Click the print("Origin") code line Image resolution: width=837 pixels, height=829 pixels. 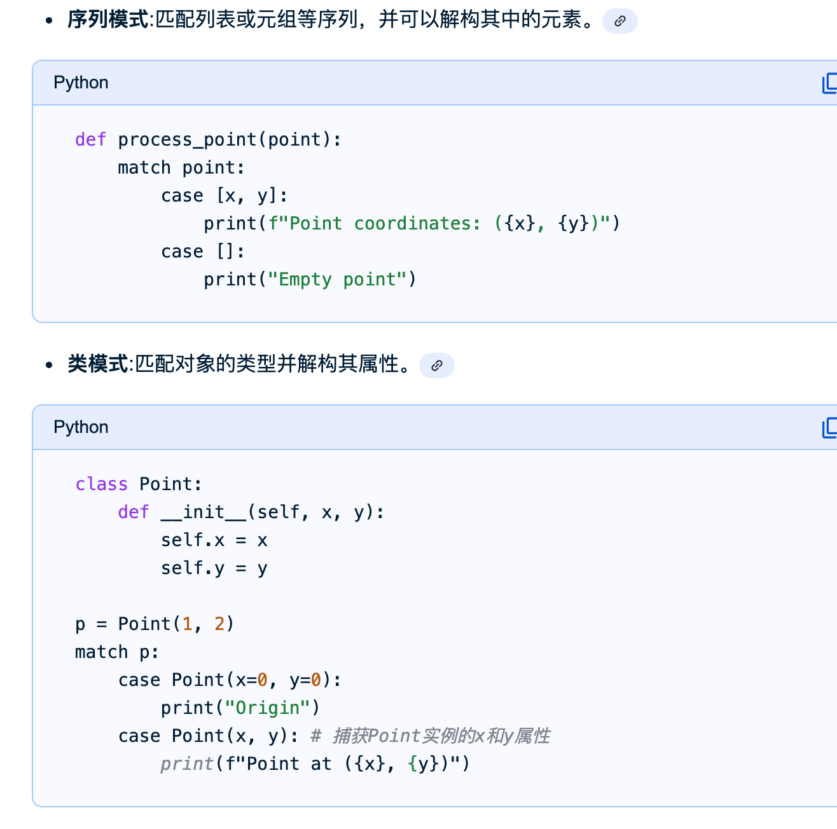(x=240, y=708)
